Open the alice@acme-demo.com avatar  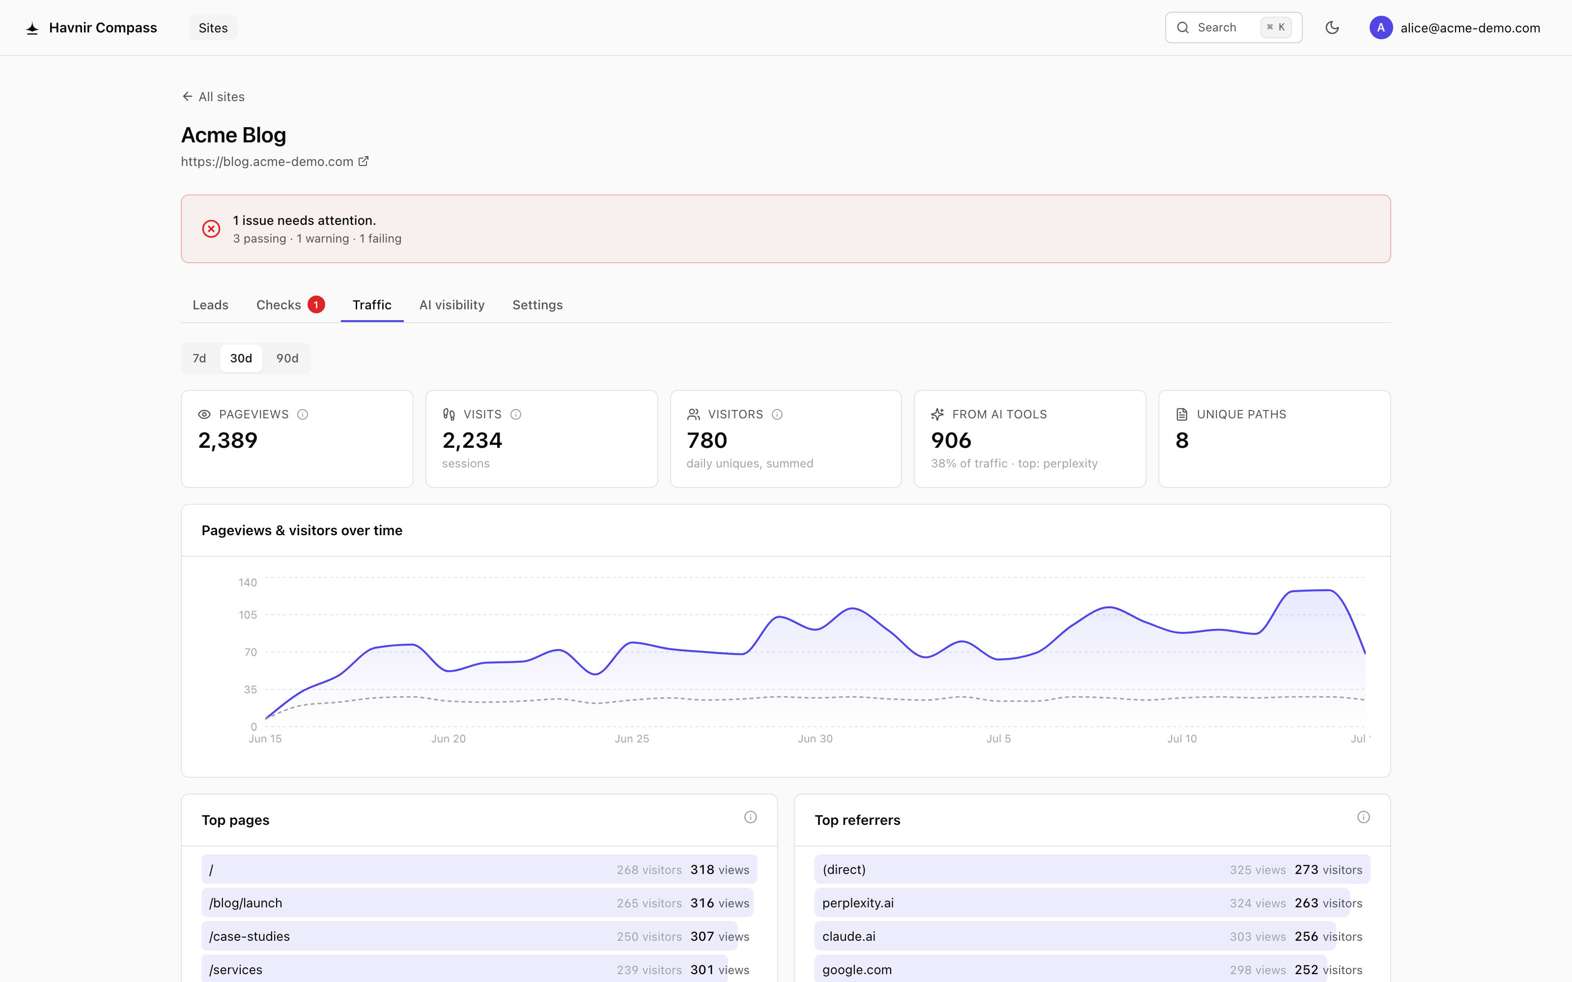click(1380, 27)
